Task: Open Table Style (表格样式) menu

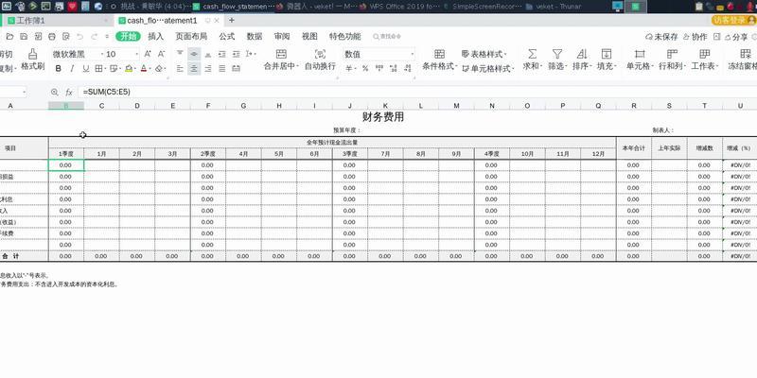Action: click(x=484, y=54)
